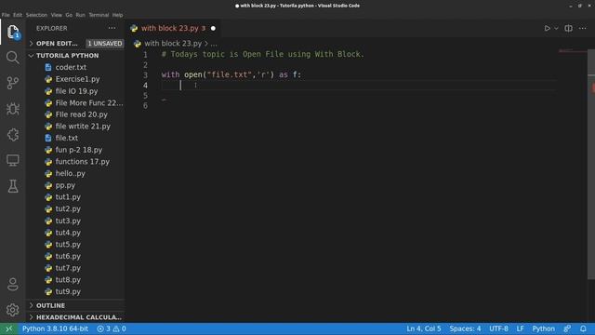The image size is (595, 335).
Task: Open functions 17.py
Action: click(x=82, y=161)
